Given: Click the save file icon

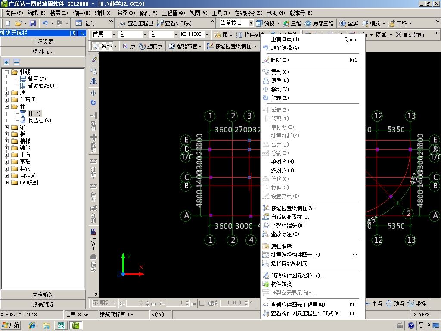Looking at the screenshot, I should (33, 23).
